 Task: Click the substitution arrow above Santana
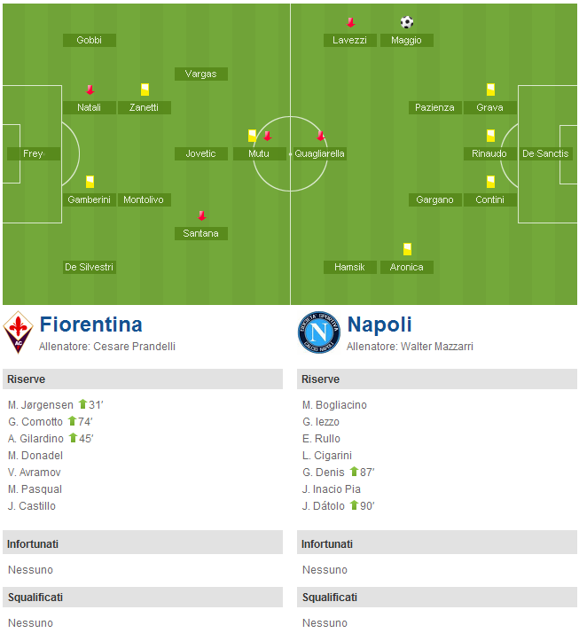tap(202, 215)
